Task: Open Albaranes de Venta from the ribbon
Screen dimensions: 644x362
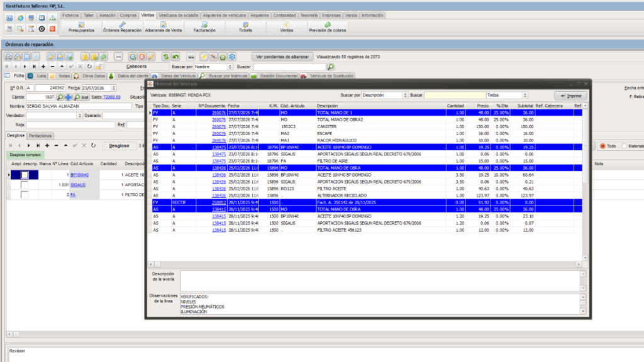Action: point(163,27)
